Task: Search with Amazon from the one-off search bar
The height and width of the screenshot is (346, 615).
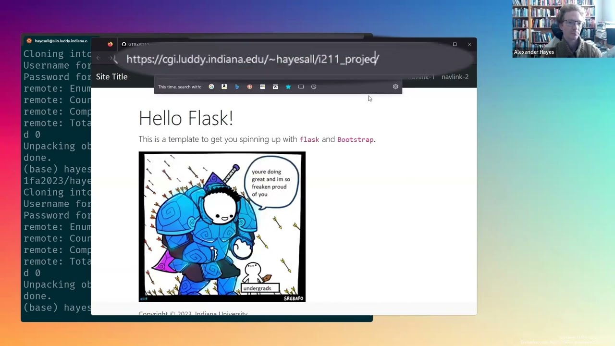Action: click(224, 86)
